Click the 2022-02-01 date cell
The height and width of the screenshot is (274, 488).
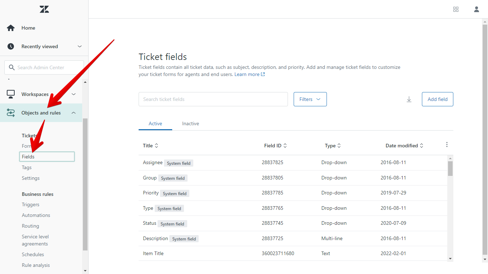[x=393, y=253]
